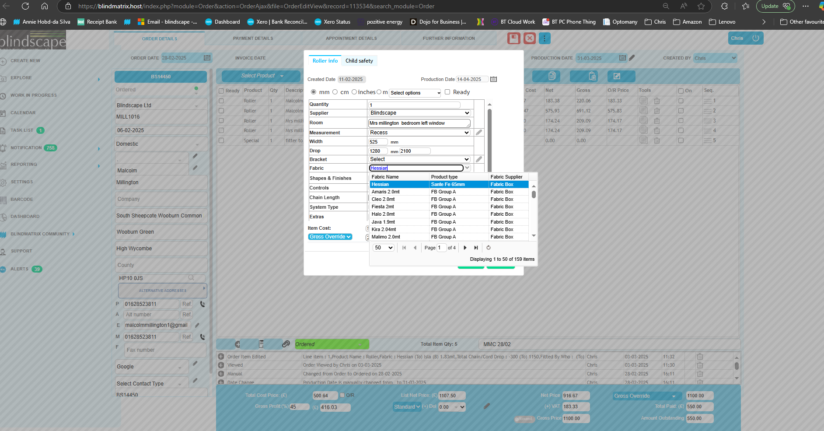Click the red save disk icon
This screenshot has width=824, height=431.
tap(513, 39)
